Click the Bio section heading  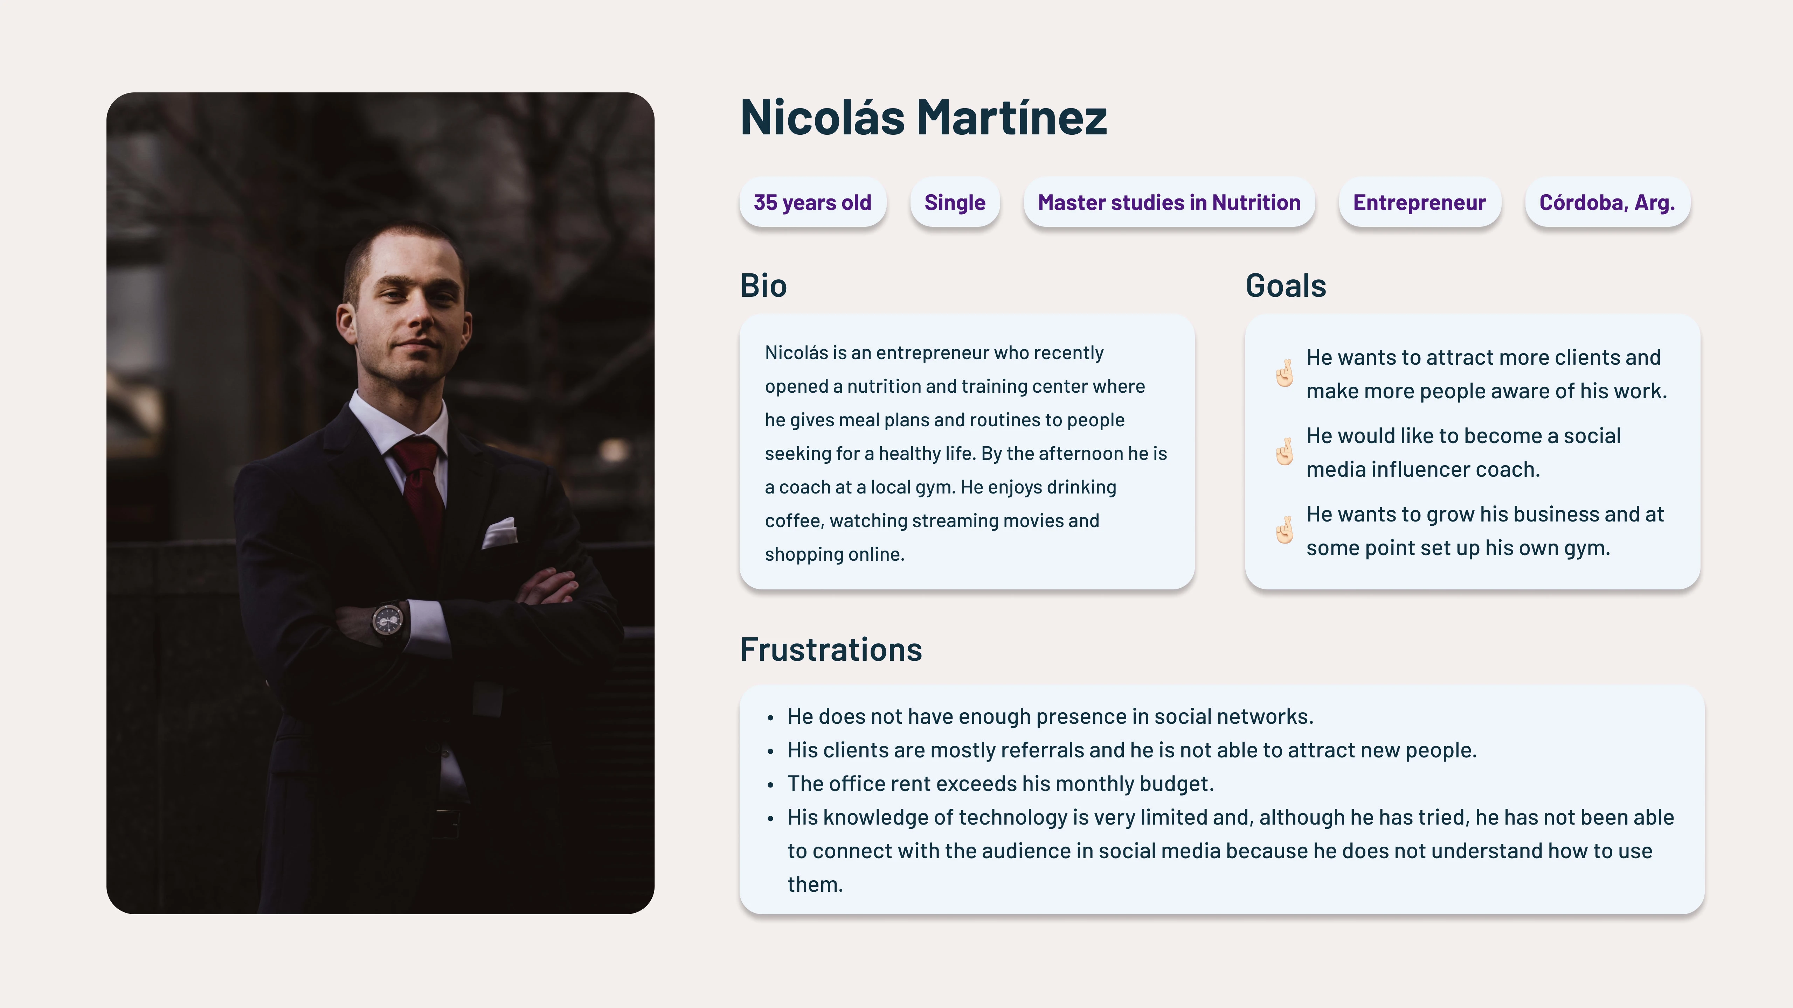(x=763, y=286)
